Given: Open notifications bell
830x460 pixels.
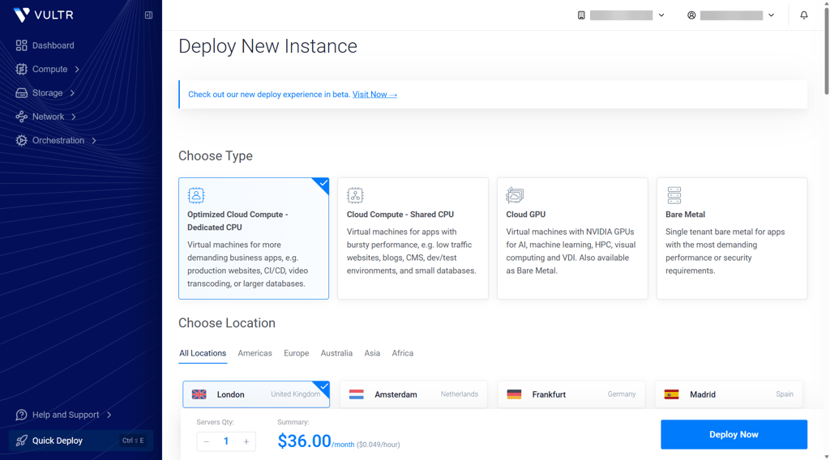Looking at the screenshot, I should point(803,15).
